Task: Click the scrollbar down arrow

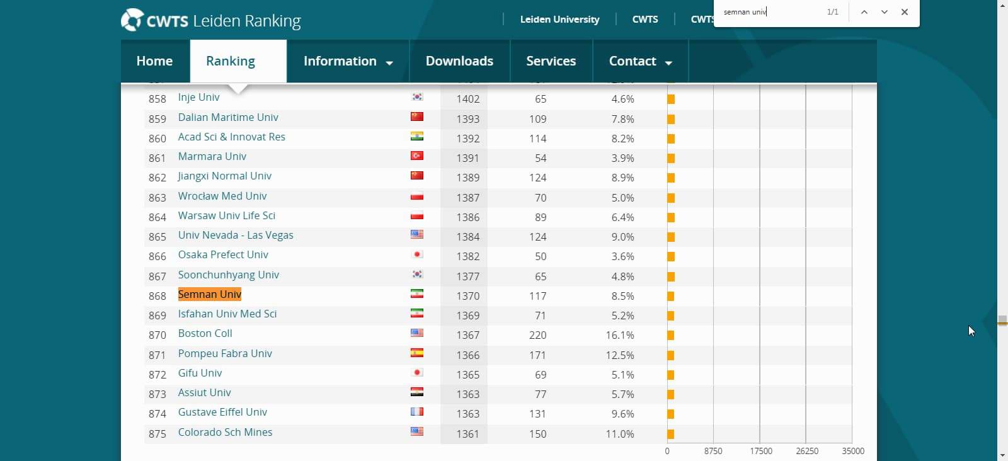Action: point(1002,455)
